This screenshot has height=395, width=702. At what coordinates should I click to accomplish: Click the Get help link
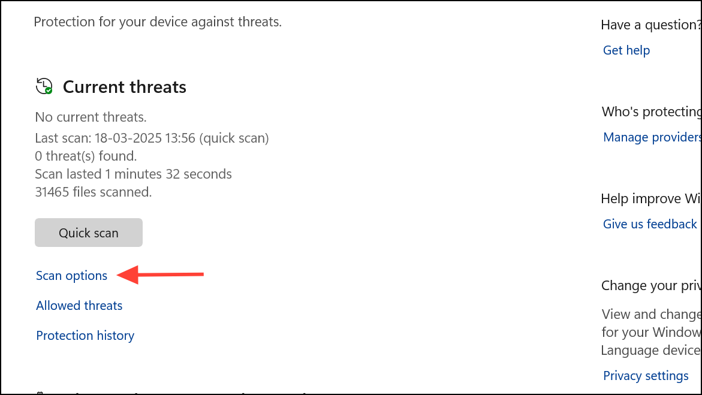point(626,50)
